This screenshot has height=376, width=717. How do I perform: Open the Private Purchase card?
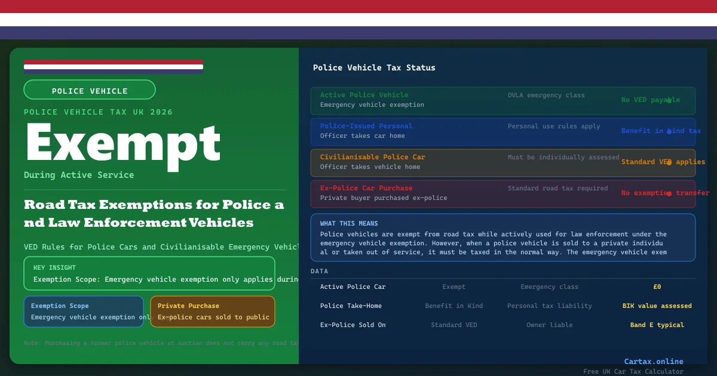[213, 312]
